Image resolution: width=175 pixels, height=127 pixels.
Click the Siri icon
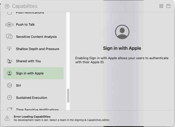click(x=9, y=85)
